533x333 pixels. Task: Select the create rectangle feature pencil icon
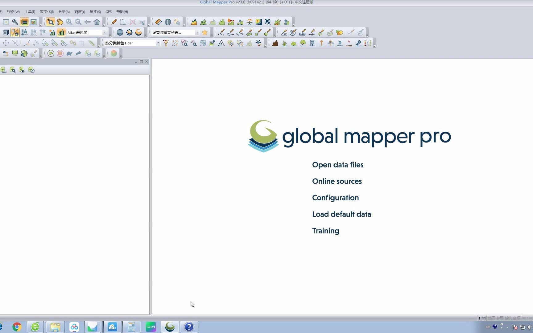258,32
